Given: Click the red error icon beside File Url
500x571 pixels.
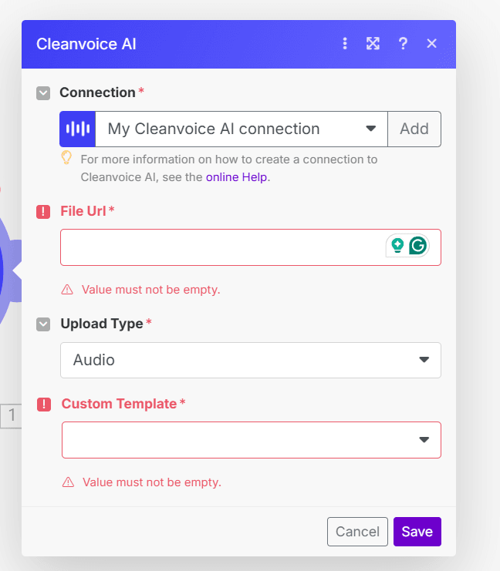Looking at the screenshot, I should click(x=43, y=211).
